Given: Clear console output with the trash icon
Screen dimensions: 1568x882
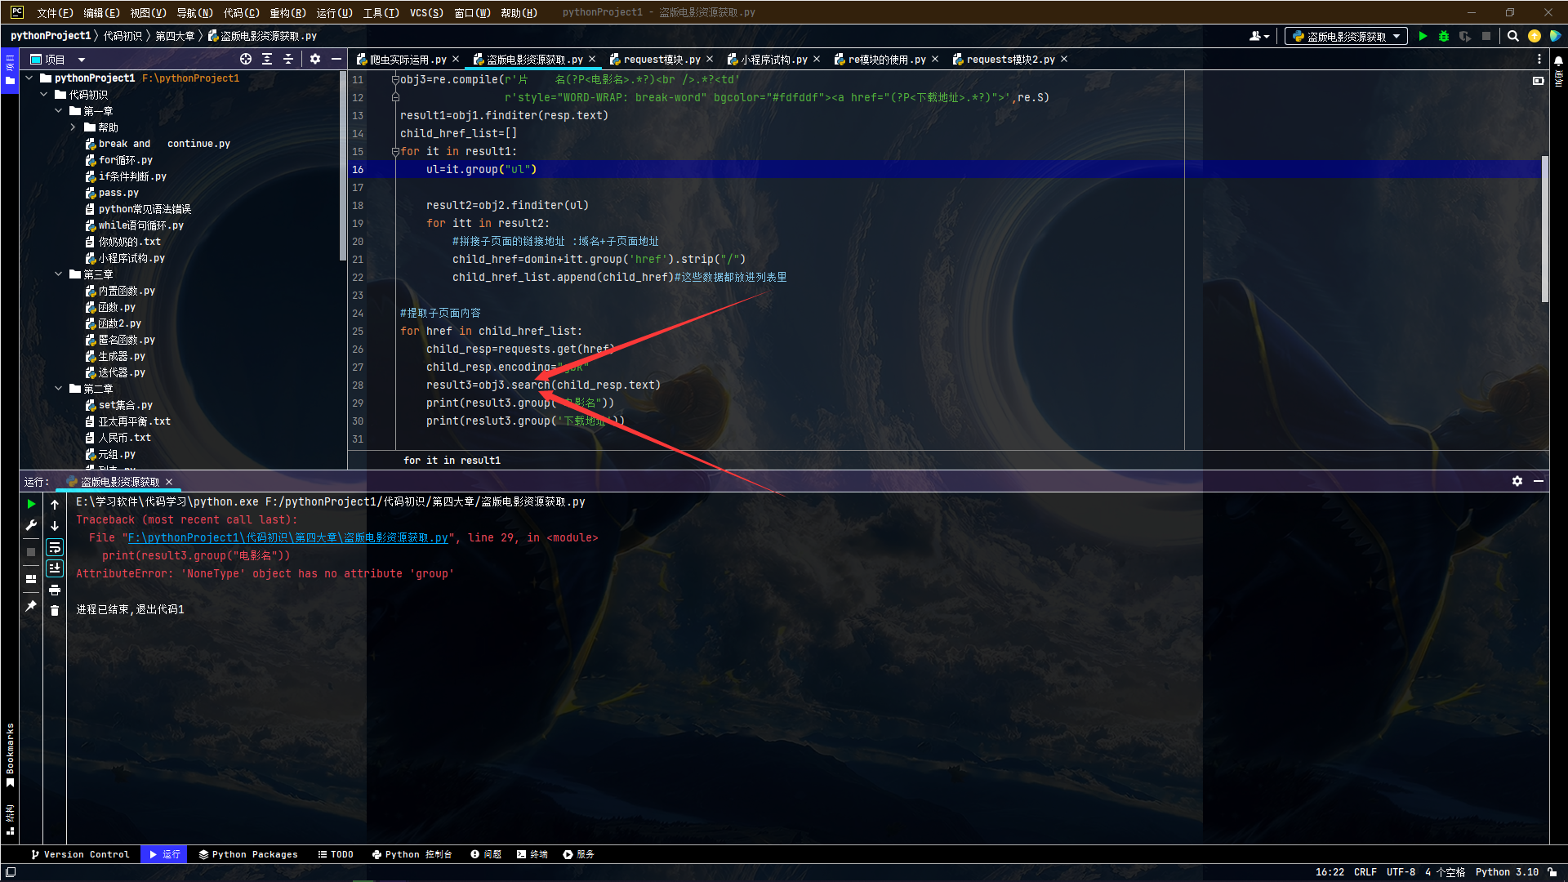Looking at the screenshot, I should pyautogui.click(x=55, y=610).
